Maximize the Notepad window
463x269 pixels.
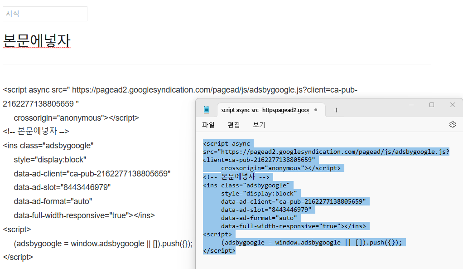click(x=432, y=105)
